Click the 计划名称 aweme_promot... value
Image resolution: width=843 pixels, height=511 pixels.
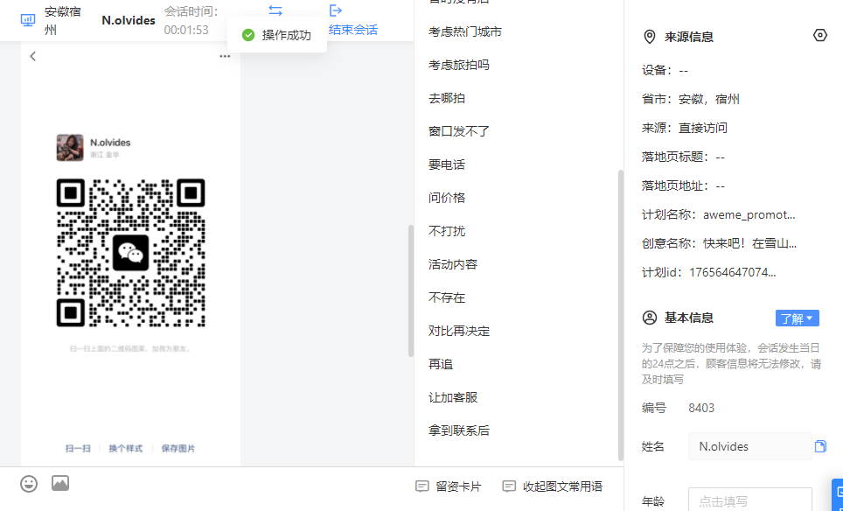pyautogui.click(x=749, y=215)
